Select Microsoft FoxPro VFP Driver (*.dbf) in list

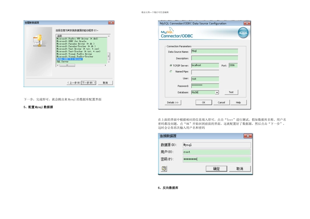pyautogui.click(x=77, y=39)
